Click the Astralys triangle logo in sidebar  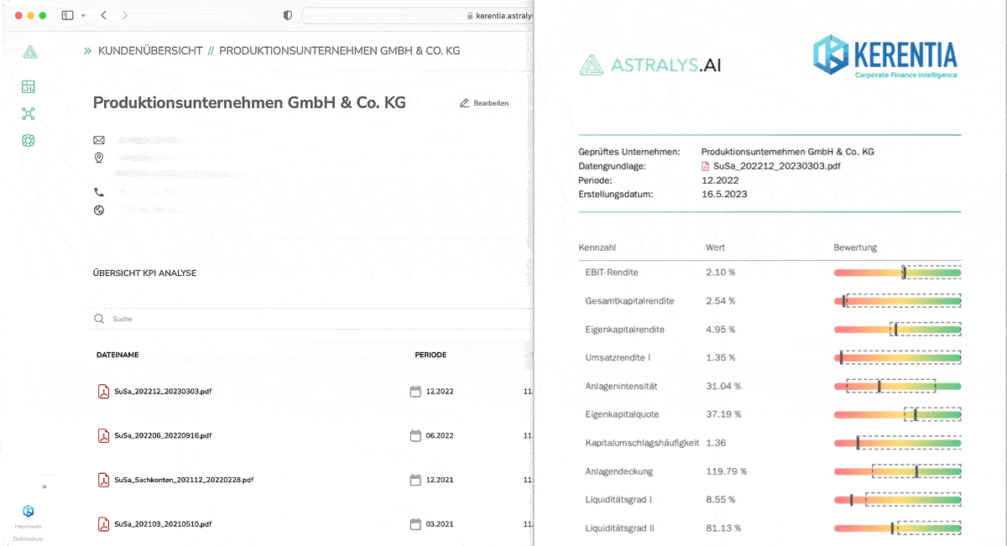29,52
